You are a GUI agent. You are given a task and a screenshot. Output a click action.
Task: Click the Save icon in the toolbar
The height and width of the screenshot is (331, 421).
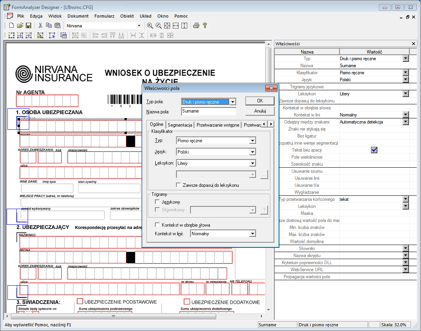(28, 25)
